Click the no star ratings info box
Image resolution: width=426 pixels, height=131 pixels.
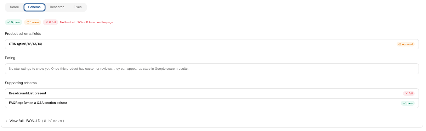212,69
